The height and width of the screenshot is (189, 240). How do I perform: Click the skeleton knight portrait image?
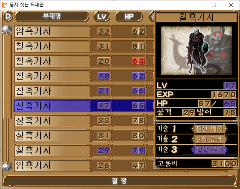pyautogui.click(x=197, y=51)
